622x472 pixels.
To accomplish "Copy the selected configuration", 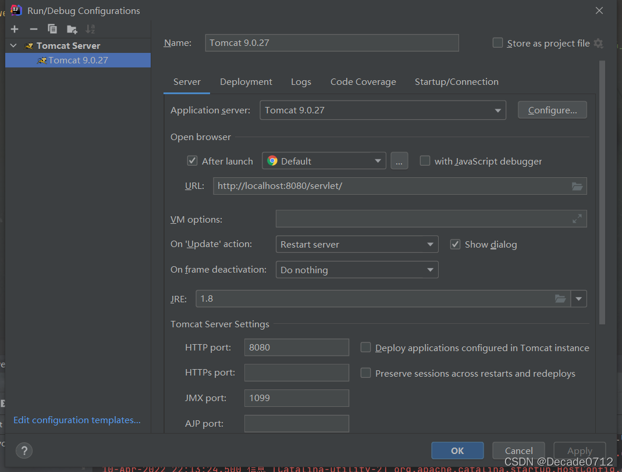I will 52,29.
